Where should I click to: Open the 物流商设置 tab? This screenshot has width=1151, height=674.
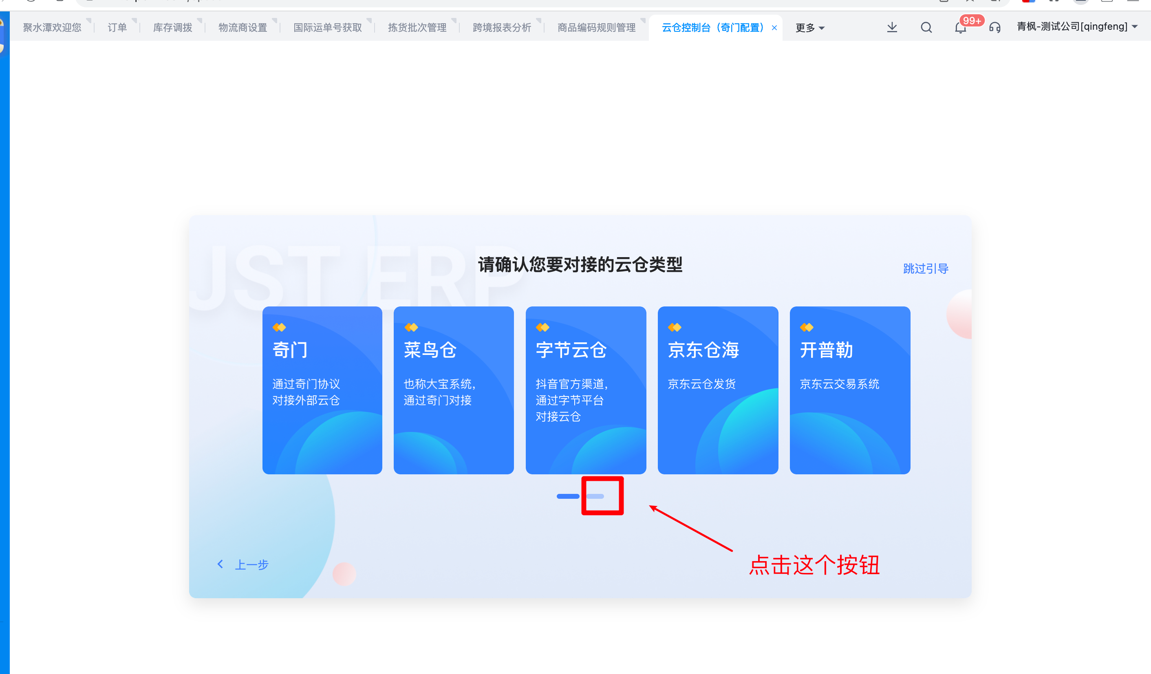point(243,28)
